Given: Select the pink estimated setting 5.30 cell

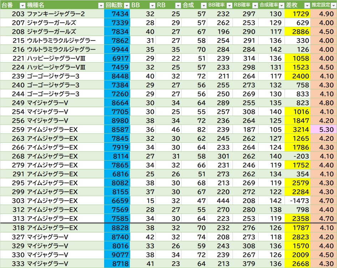Looking at the screenshot, I should coord(323,130).
